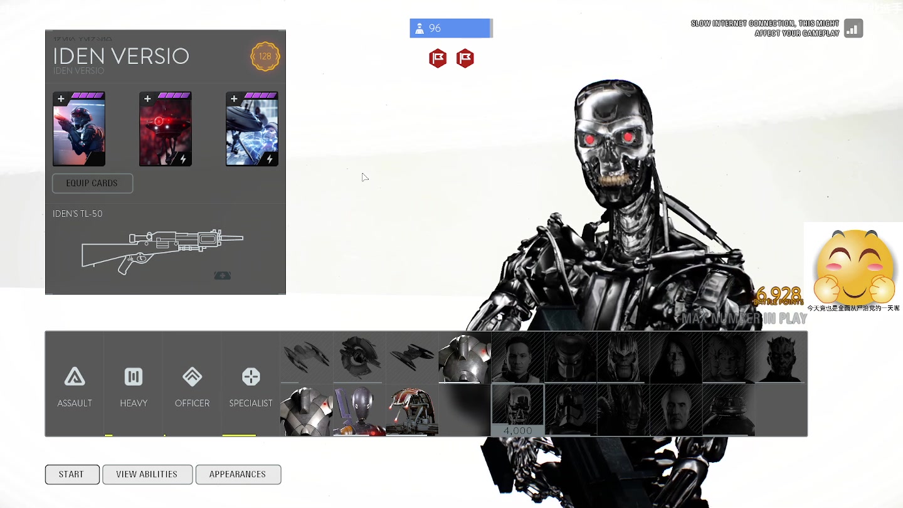Choose the Count Dooku portrait
Viewport: 903px width, 508px height.
(675, 410)
